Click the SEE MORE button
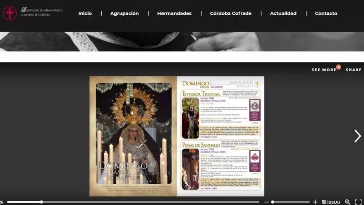Viewport: 364px width, 205px height. [x=323, y=70]
